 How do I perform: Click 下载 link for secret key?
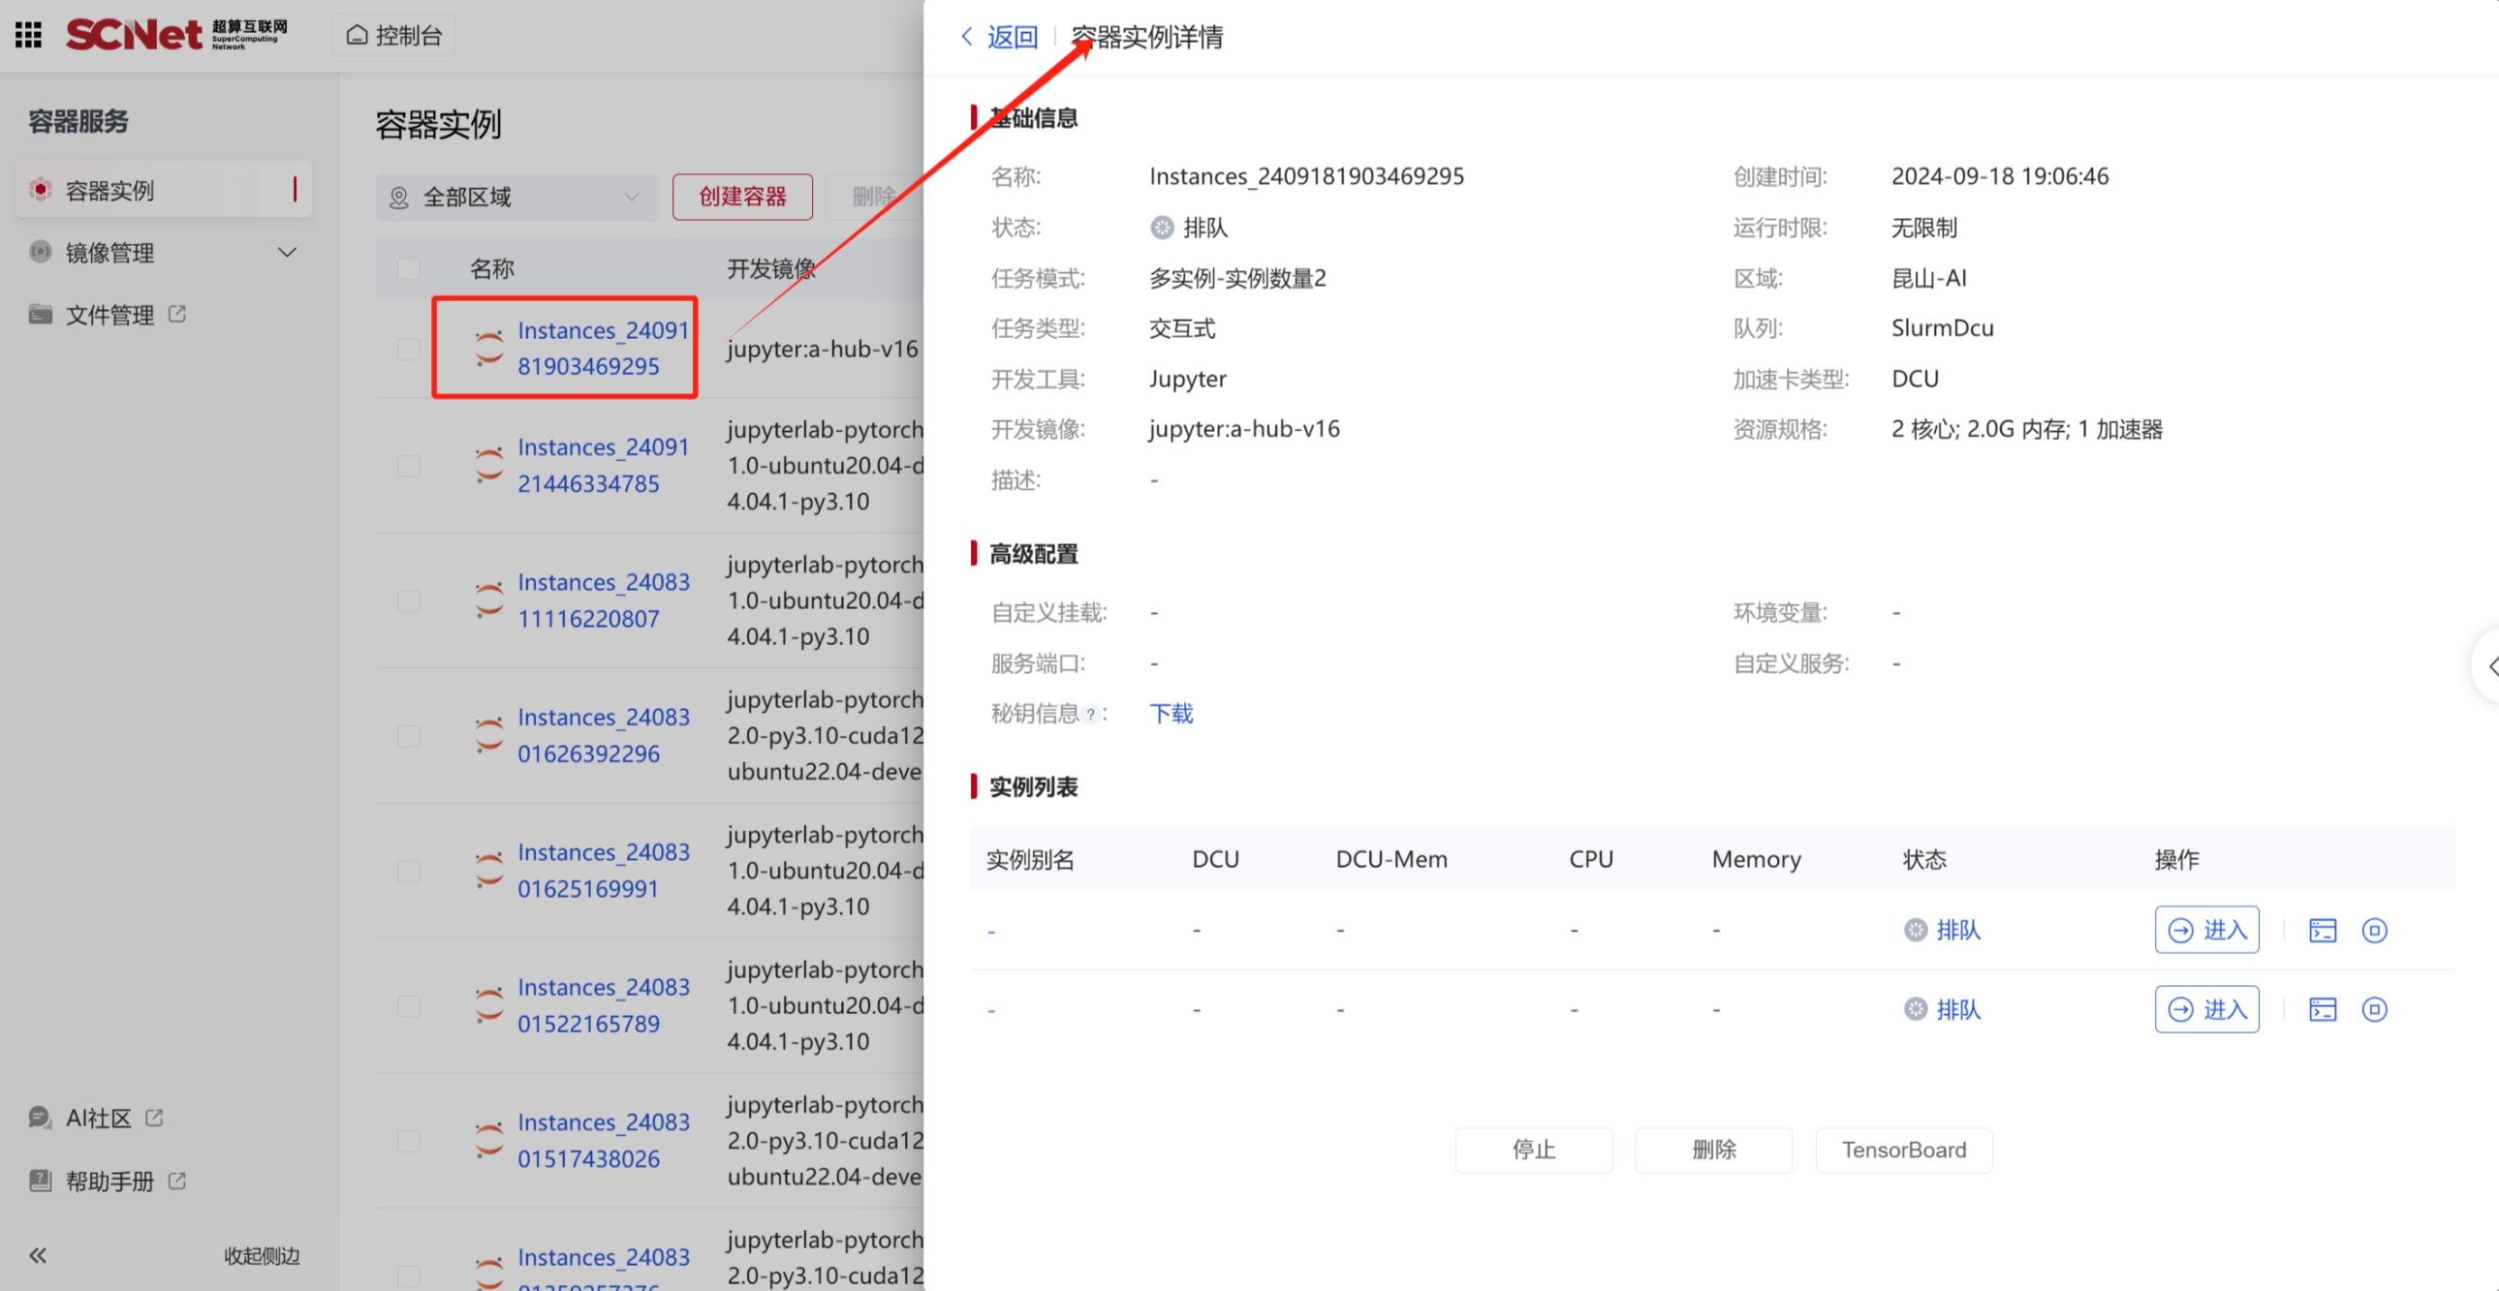coord(1171,714)
